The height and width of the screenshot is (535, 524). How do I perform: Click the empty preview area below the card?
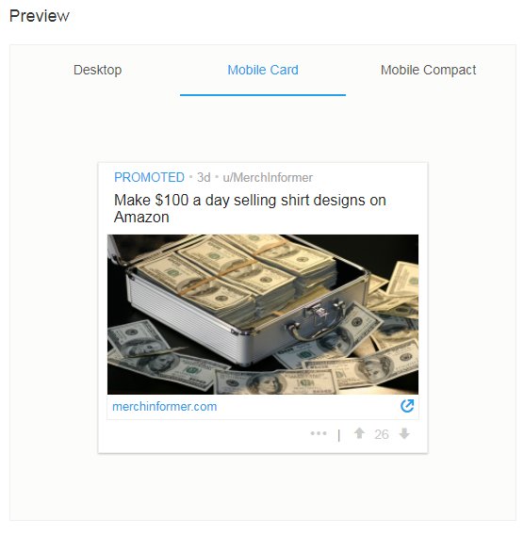click(x=263, y=486)
